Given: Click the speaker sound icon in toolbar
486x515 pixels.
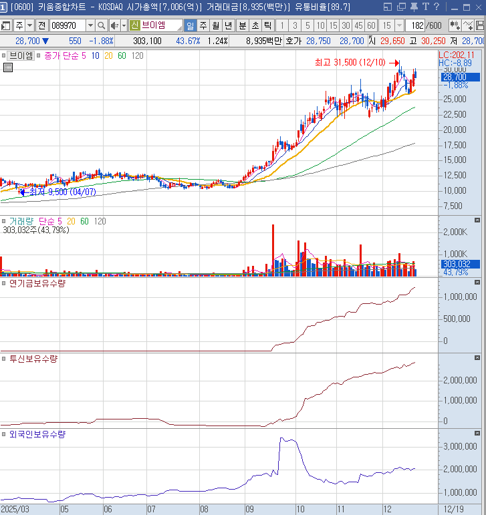Looking at the screenshot, I should (x=114, y=25).
